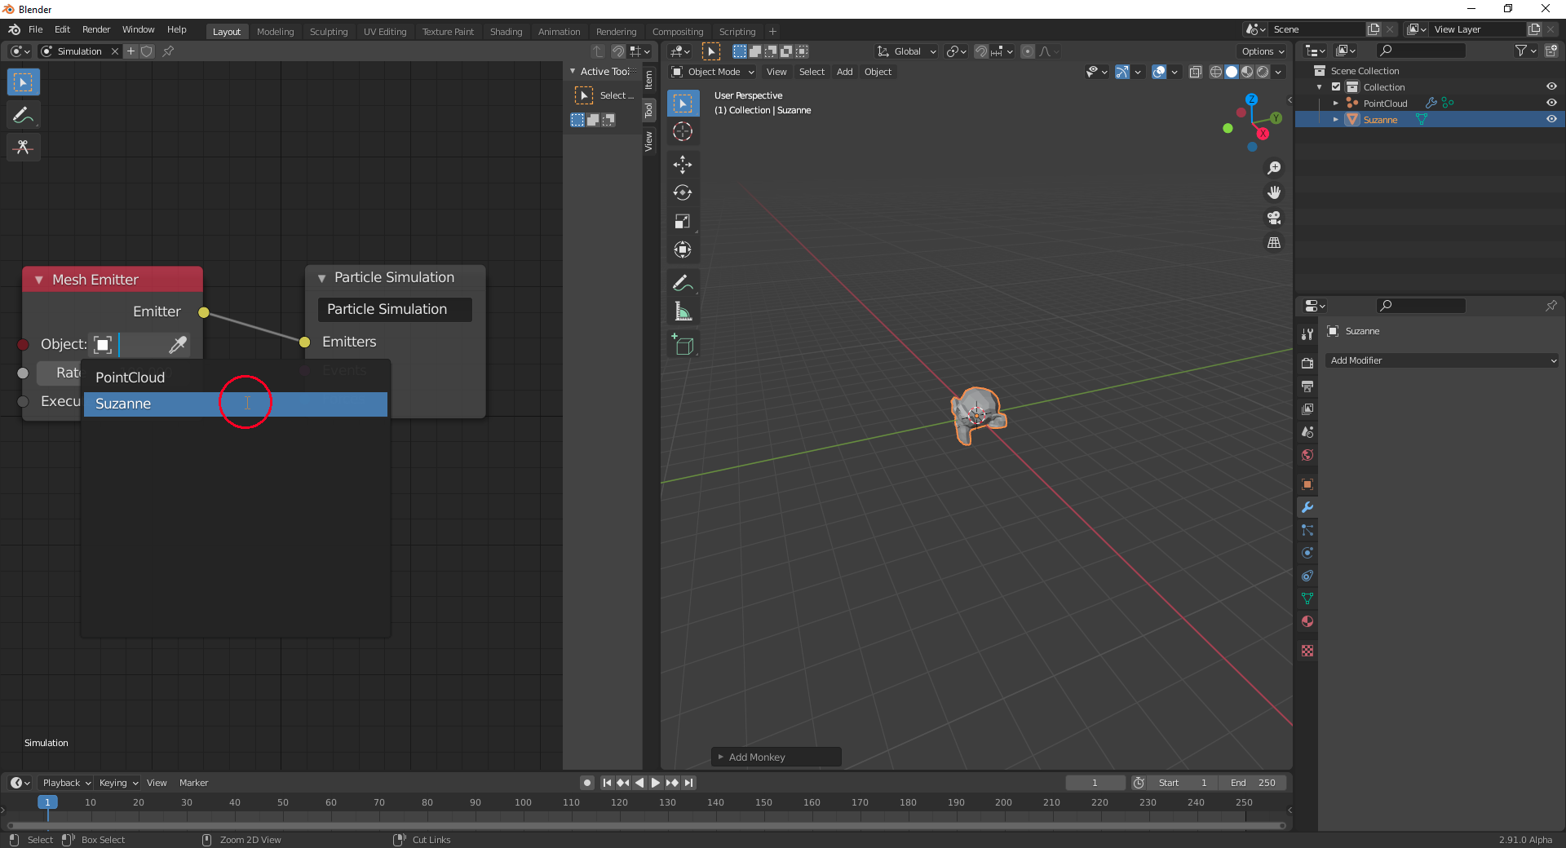This screenshot has height=848, width=1566.
Task: Hide the Suzanne object in outliner
Action: pyautogui.click(x=1551, y=119)
